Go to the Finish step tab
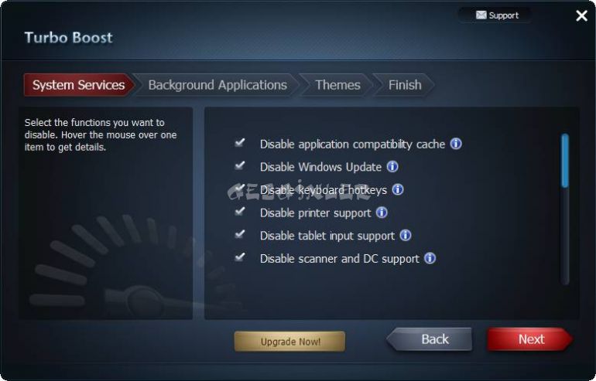Viewport: 596px width, 381px height. pos(404,85)
